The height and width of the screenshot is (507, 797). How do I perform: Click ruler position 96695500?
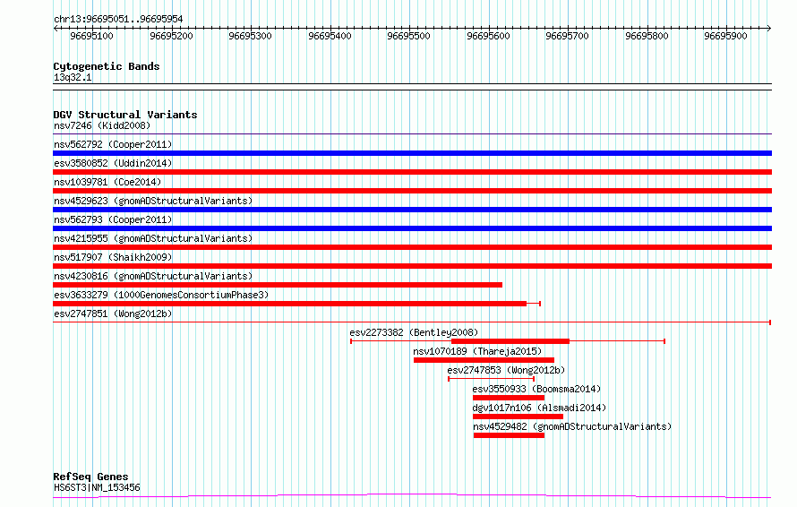click(x=408, y=36)
